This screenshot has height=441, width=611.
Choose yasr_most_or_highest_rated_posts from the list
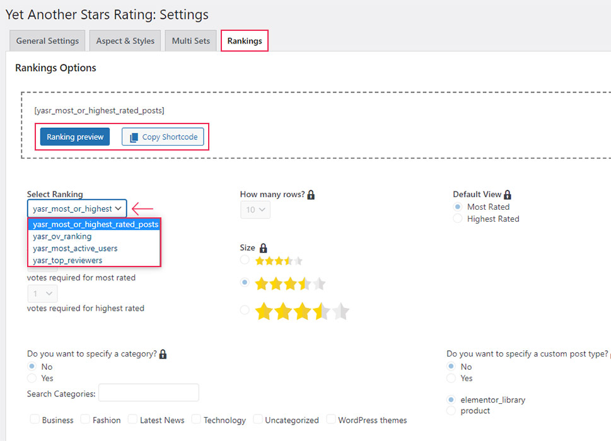pos(95,224)
